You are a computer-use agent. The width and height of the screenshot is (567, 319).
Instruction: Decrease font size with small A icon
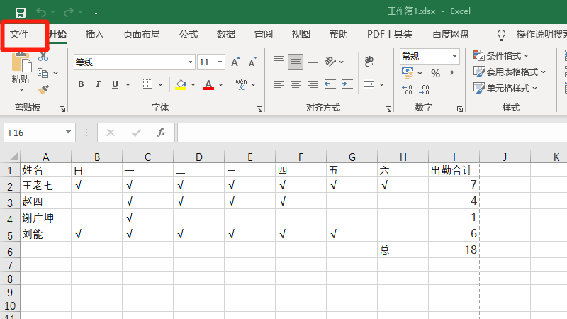(253, 62)
